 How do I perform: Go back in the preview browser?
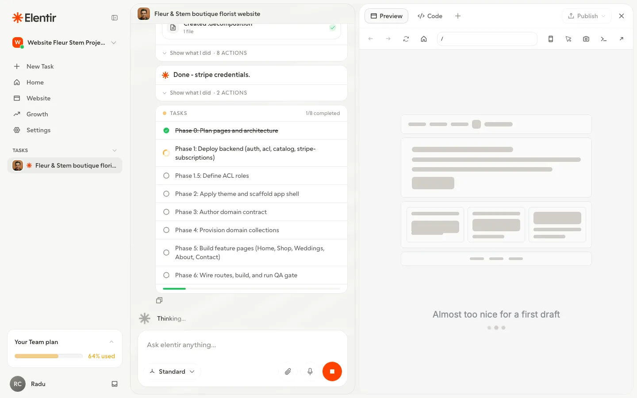371,39
